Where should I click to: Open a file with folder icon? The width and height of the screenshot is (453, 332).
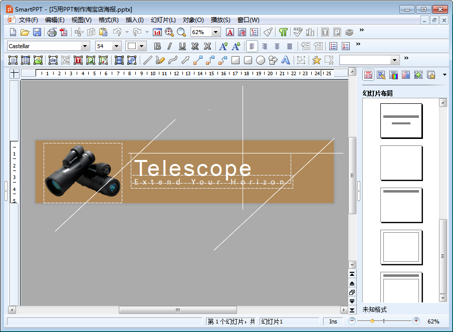25,32
